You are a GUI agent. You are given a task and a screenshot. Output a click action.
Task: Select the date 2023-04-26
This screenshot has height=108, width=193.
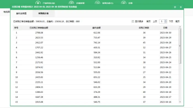click(165, 52)
